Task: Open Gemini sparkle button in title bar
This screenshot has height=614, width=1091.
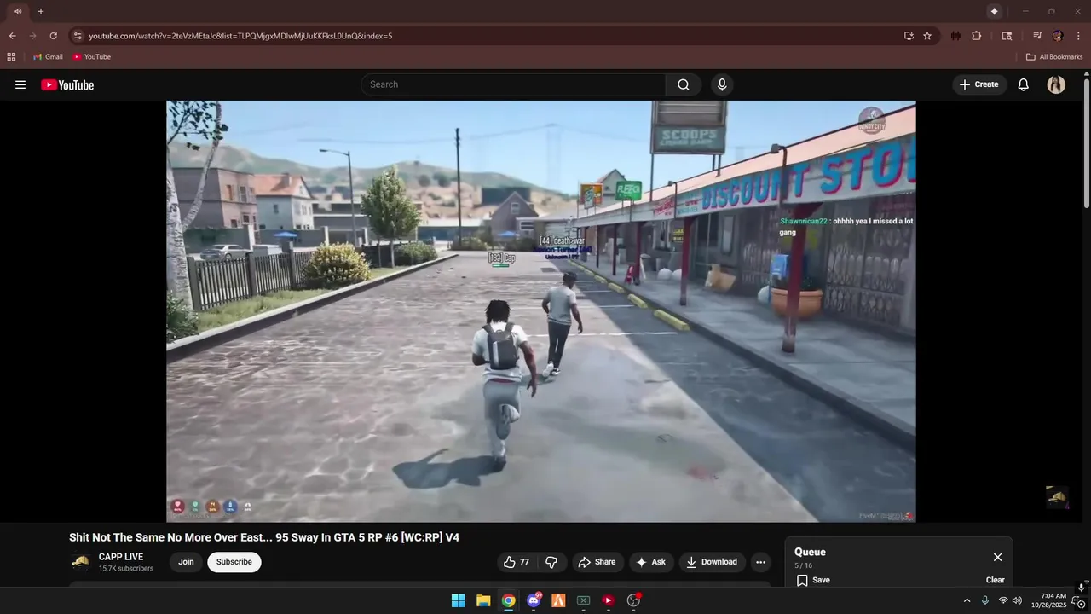Action: tap(994, 11)
